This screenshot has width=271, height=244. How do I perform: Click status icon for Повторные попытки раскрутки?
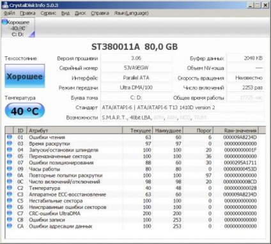(10, 175)
